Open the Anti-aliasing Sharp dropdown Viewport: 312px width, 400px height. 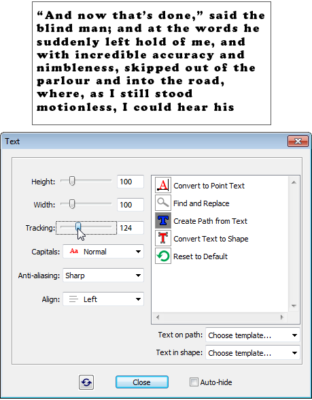pos(103,276)
